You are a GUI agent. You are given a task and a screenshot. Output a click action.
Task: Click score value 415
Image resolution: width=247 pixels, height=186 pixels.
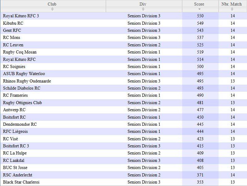tap(200, 146)
